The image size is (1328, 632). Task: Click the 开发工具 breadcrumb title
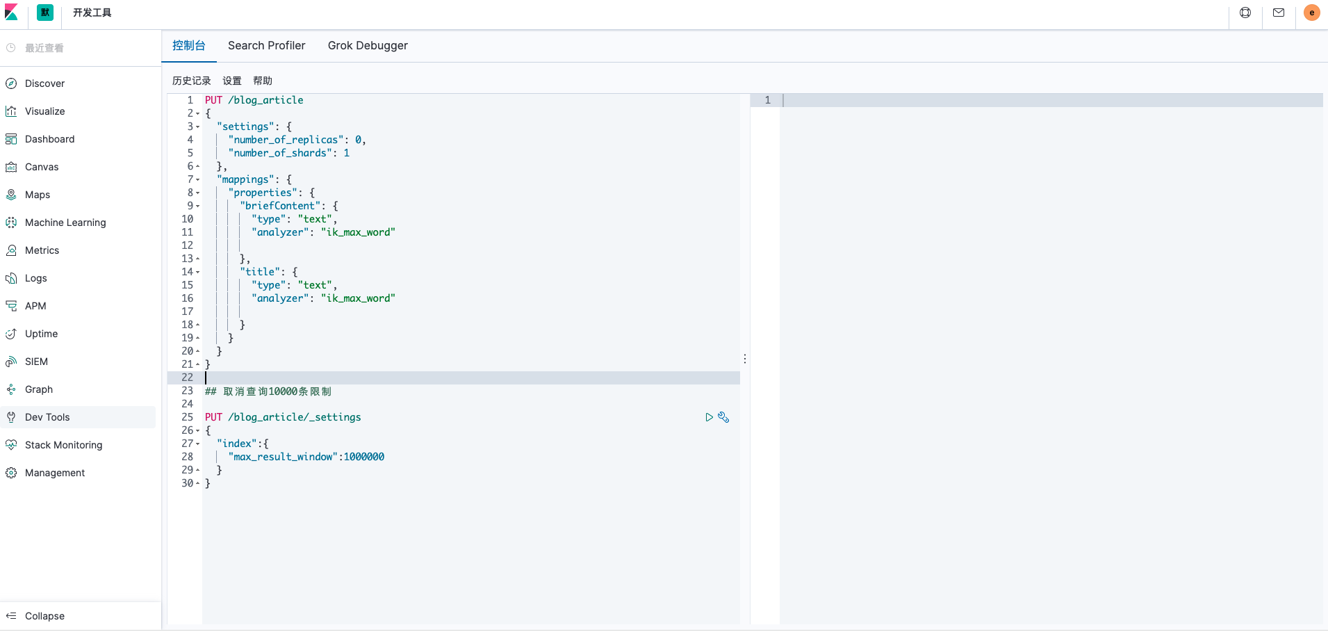[92, 13]
